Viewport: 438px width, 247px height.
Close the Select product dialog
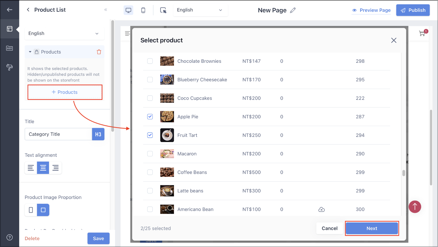pos(394,40)
